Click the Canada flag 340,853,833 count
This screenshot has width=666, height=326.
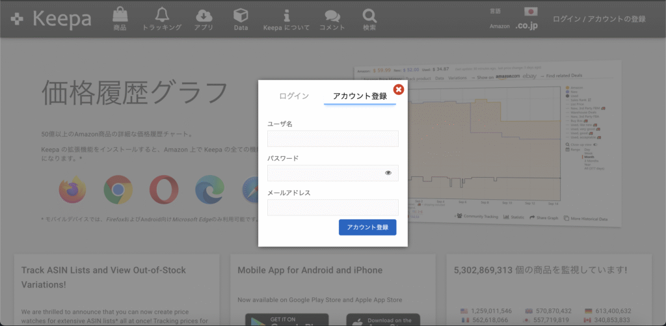tap(608, 320)
